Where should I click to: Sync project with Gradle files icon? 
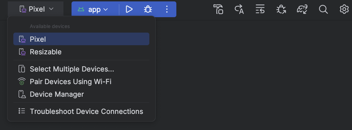click(x=302, y=9)
